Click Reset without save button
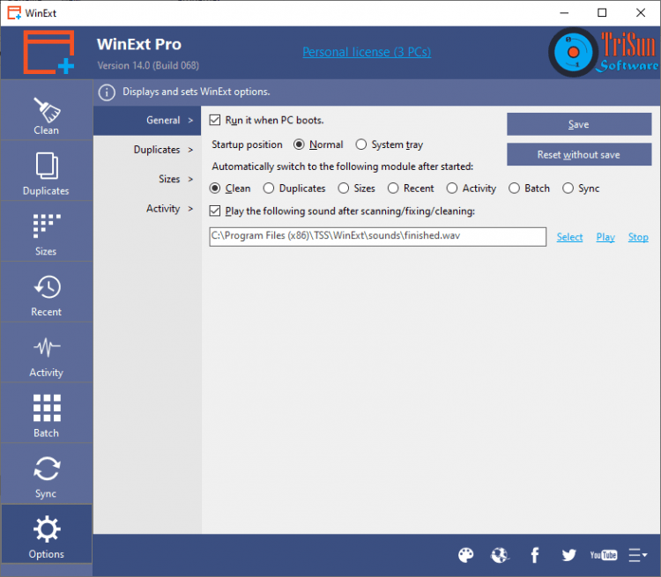This screenshot has height=577, width=661. (x=579, y=155)
